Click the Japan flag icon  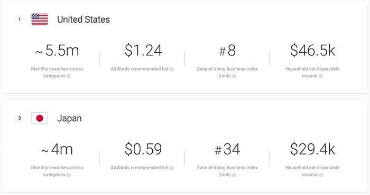point(40,118)
